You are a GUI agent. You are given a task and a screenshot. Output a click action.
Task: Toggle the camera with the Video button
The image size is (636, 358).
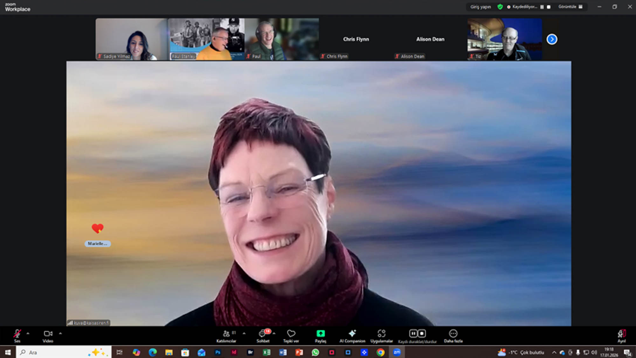tap(48, 334)
